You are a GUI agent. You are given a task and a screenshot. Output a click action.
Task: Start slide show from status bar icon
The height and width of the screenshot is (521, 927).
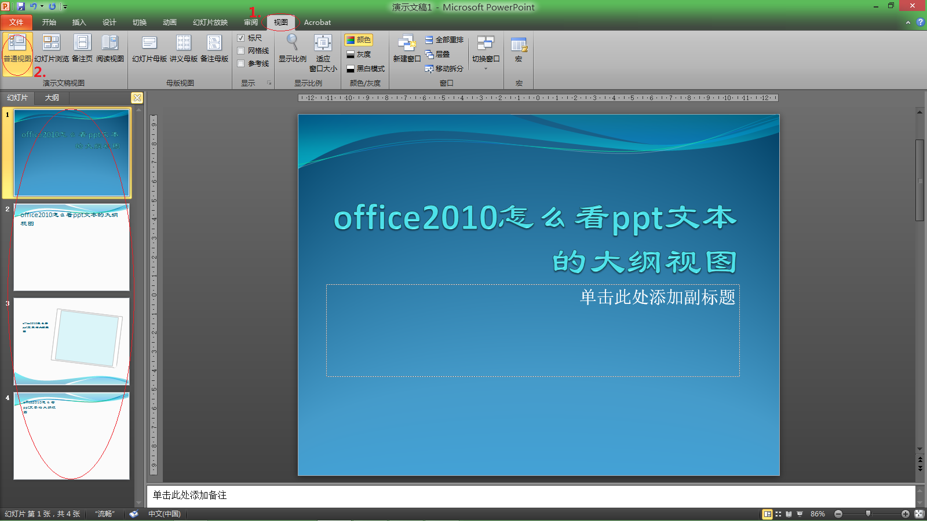[800, 514]
